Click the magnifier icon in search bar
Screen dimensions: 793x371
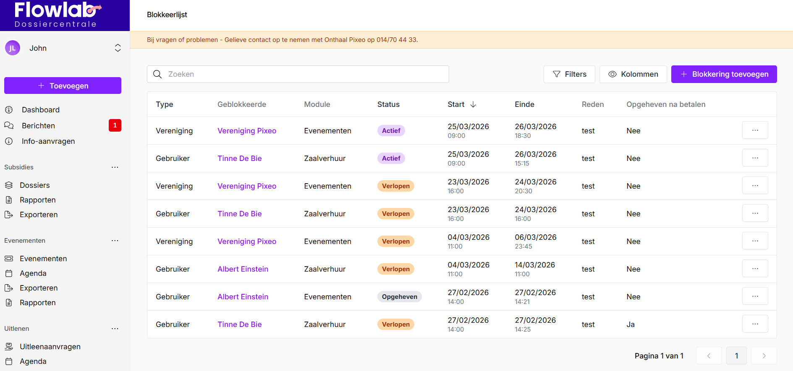tap(157, 74)
